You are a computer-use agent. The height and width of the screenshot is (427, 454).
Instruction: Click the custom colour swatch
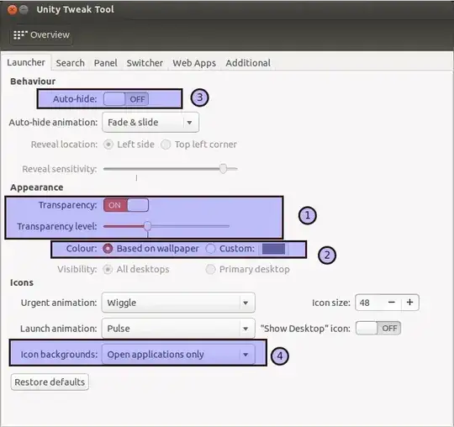[273, 249]
